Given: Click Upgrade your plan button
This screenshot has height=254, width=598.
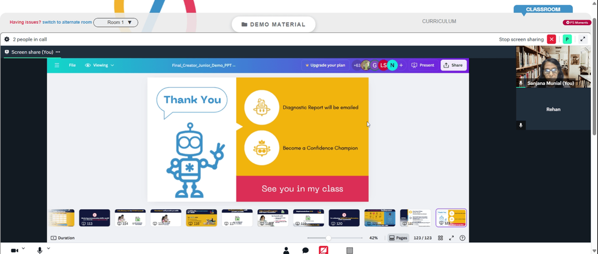Looking at the screenshot, I should (325, 65).
